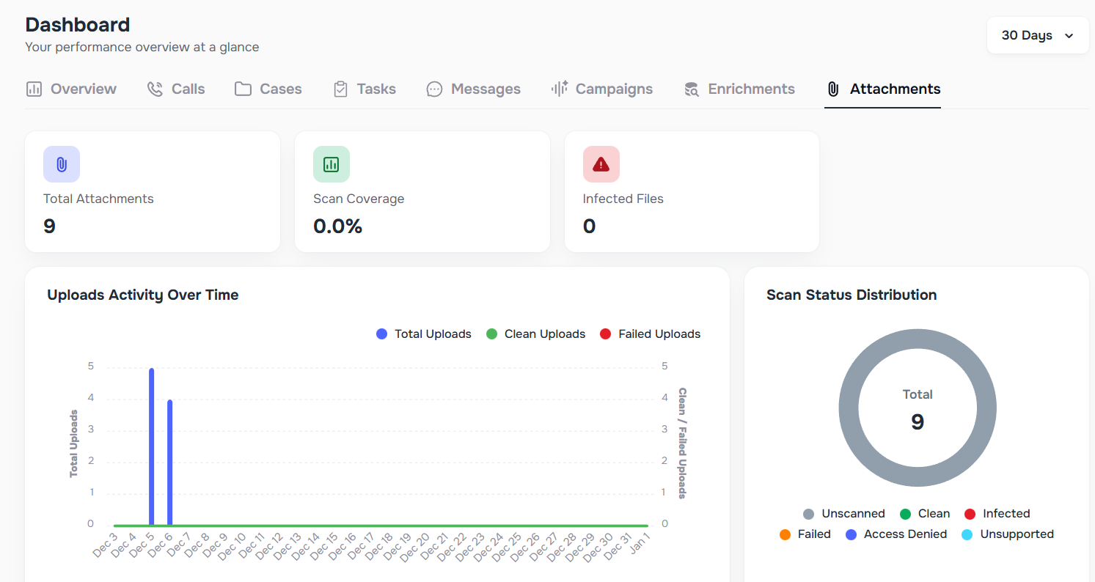Click the clipboard icon next to Tasks
1095x582 pixels.
pos(340,88)
